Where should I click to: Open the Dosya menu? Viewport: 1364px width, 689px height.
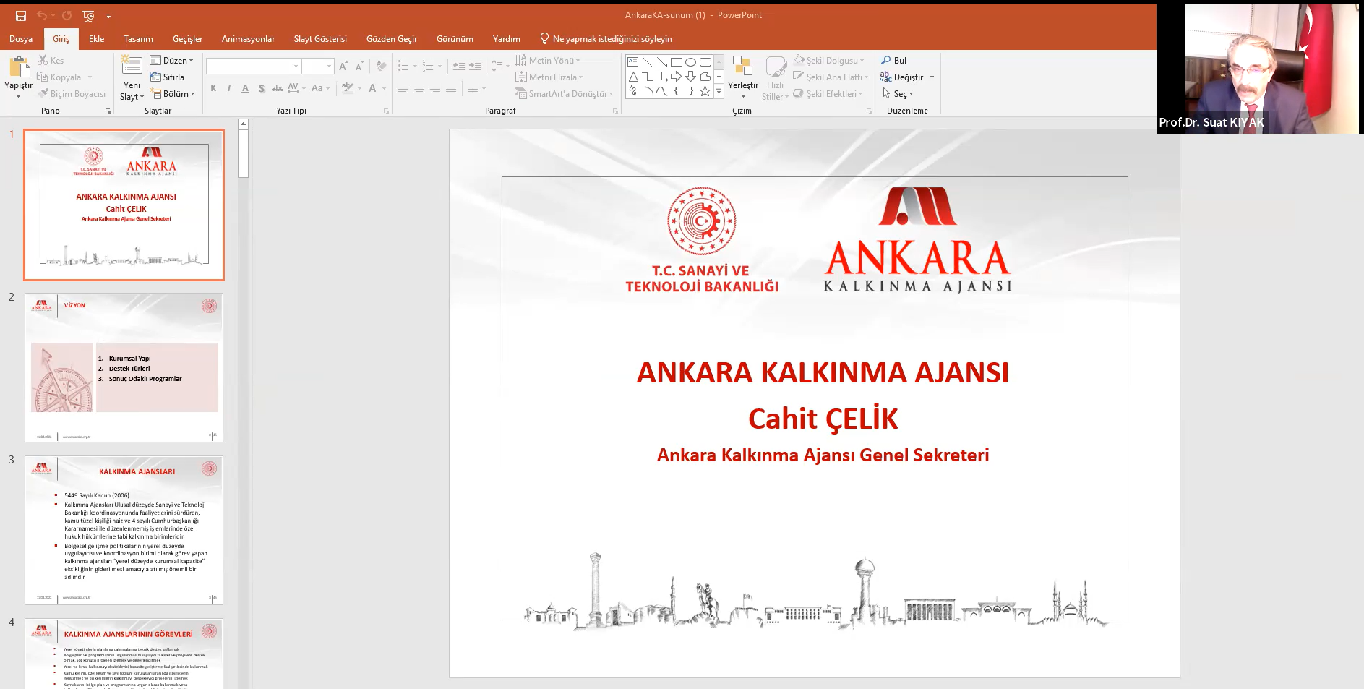tap(21, 39)
